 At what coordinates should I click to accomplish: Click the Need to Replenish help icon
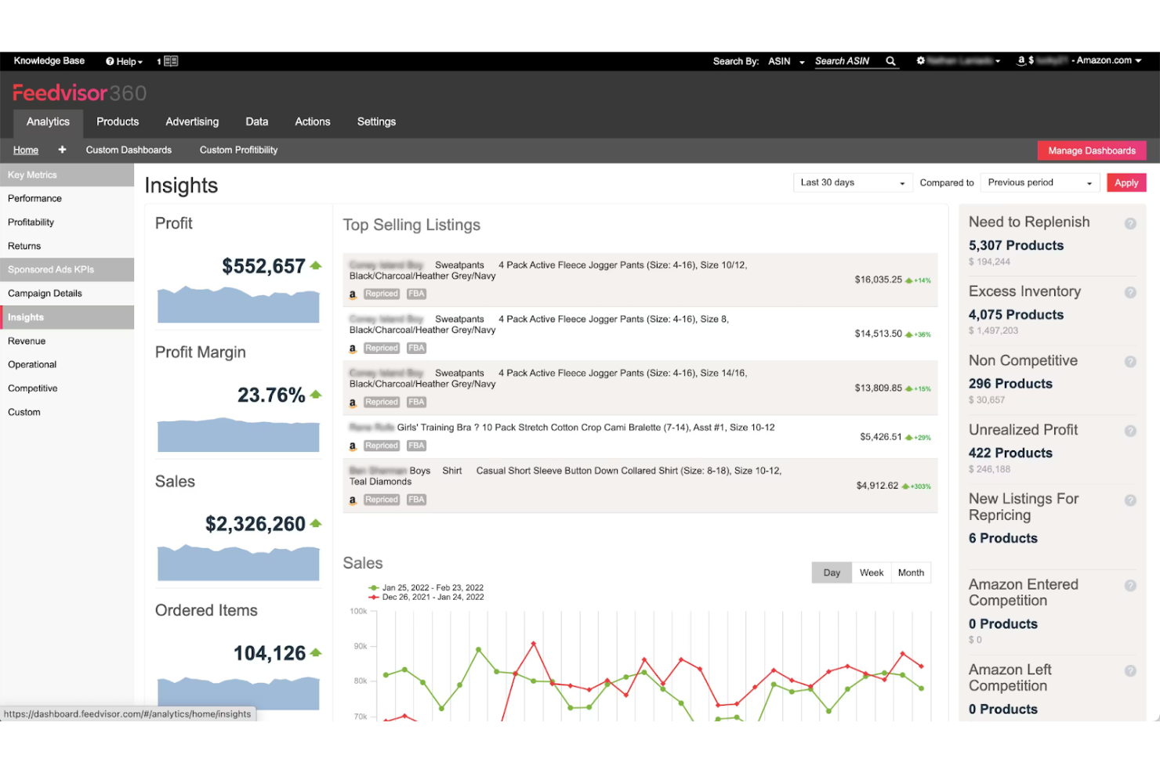pos(1131,223)
